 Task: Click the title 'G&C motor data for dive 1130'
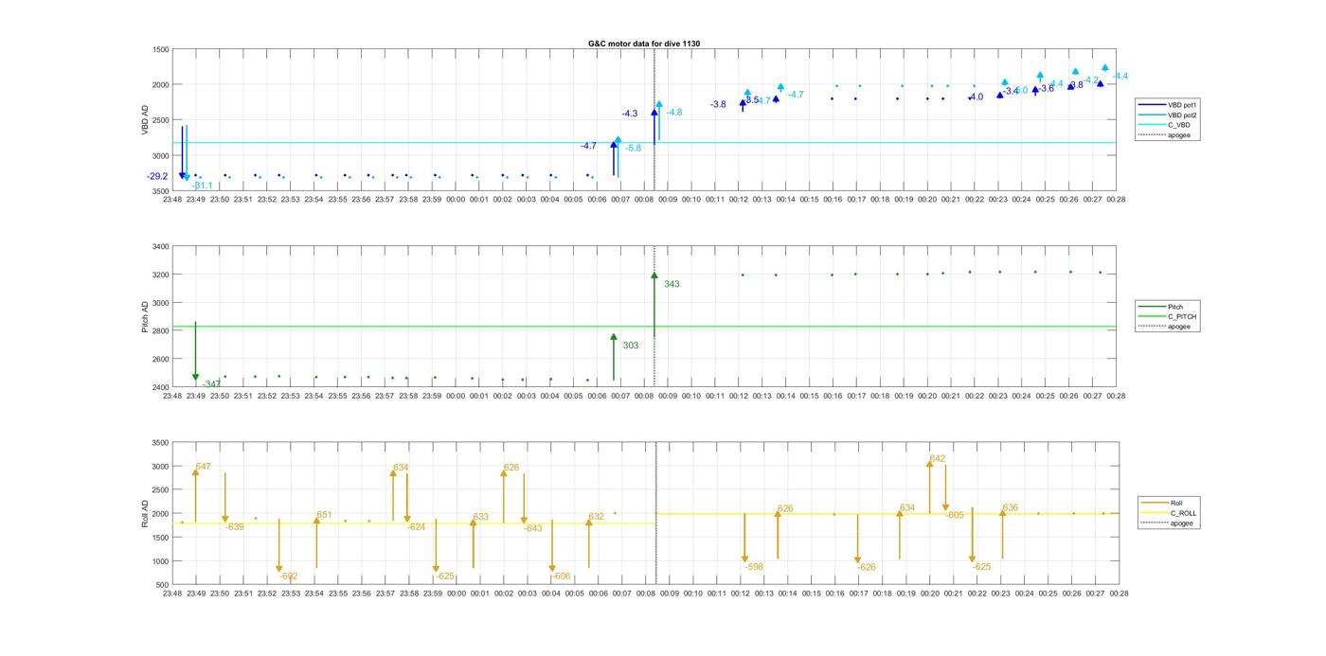click(644, 44)
